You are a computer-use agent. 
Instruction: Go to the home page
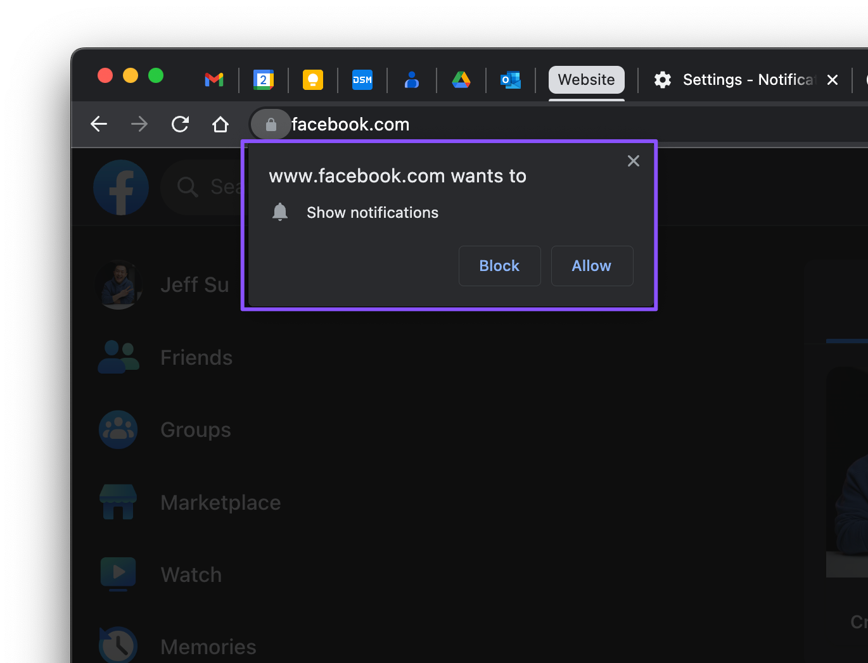pos(220,124)
